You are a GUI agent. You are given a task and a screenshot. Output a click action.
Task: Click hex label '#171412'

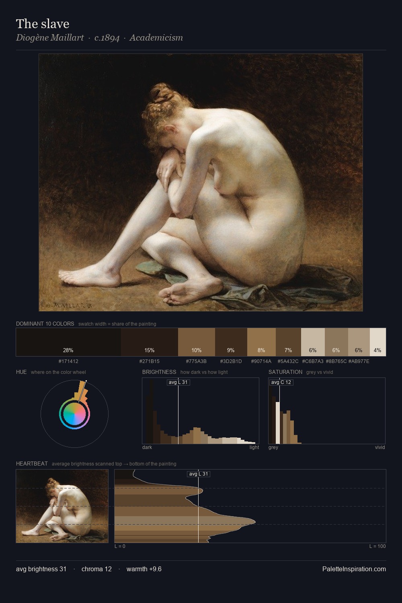click(68, 361)
